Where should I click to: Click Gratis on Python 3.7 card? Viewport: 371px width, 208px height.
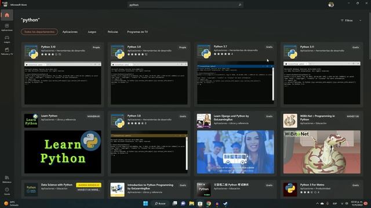pyautogui.click(x=269, y=47)
